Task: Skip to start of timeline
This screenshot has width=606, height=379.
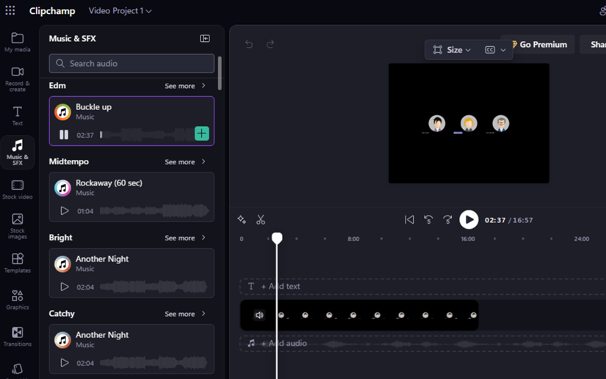Action: (x=409, y=220)
